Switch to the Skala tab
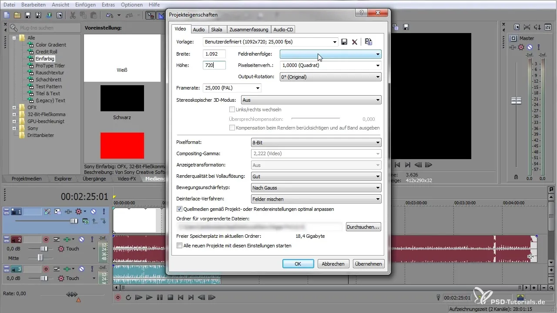The width and height of the screenshot is (557, 313). click(216, 30)
